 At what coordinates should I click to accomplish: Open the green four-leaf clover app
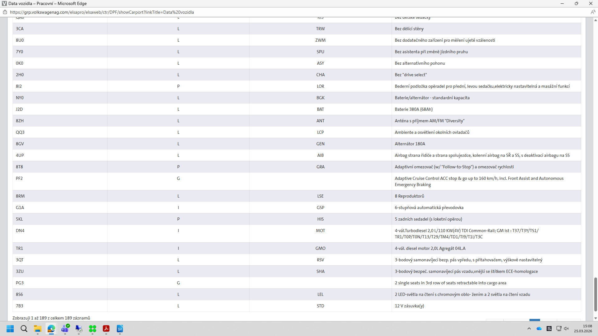[93, 329]
